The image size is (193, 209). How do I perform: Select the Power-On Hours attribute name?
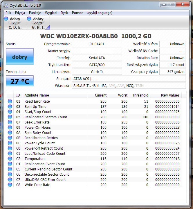(x=38, y=127)
